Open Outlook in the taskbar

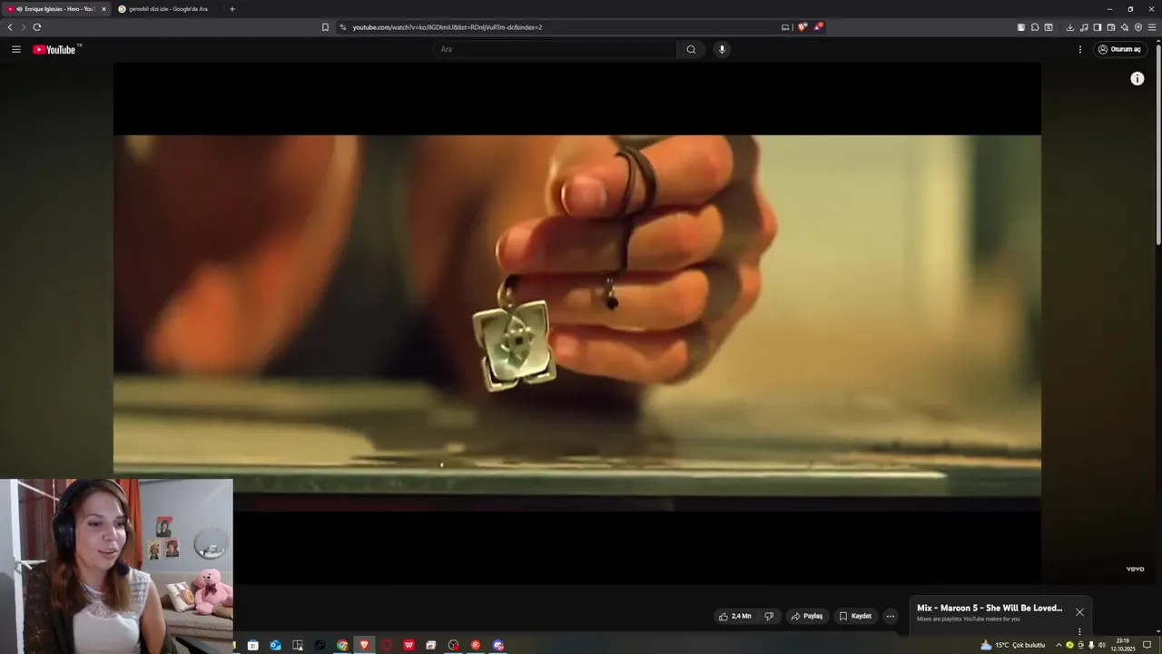point(275,645)
